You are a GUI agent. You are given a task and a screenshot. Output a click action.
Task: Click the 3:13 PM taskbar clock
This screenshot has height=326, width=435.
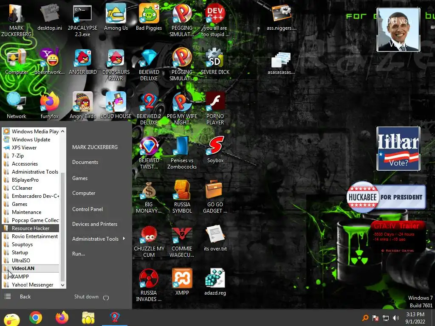pos(415,318)
